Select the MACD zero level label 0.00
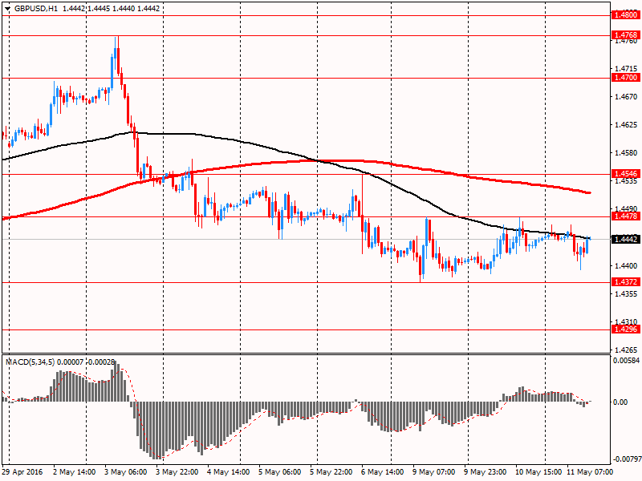 pyautogui.click(x=620, y=402)
